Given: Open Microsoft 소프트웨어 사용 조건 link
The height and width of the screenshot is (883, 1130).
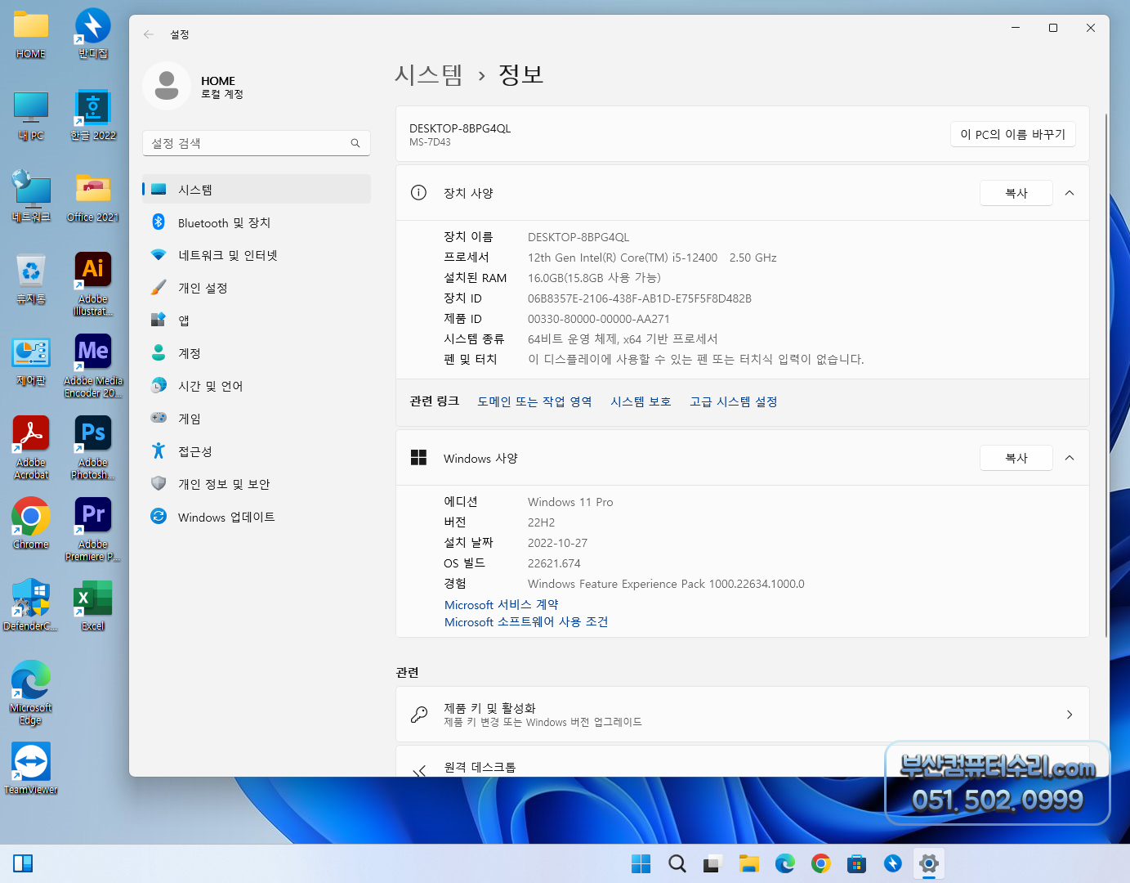Looking at the screenshot, I should (x=526, y=622).
